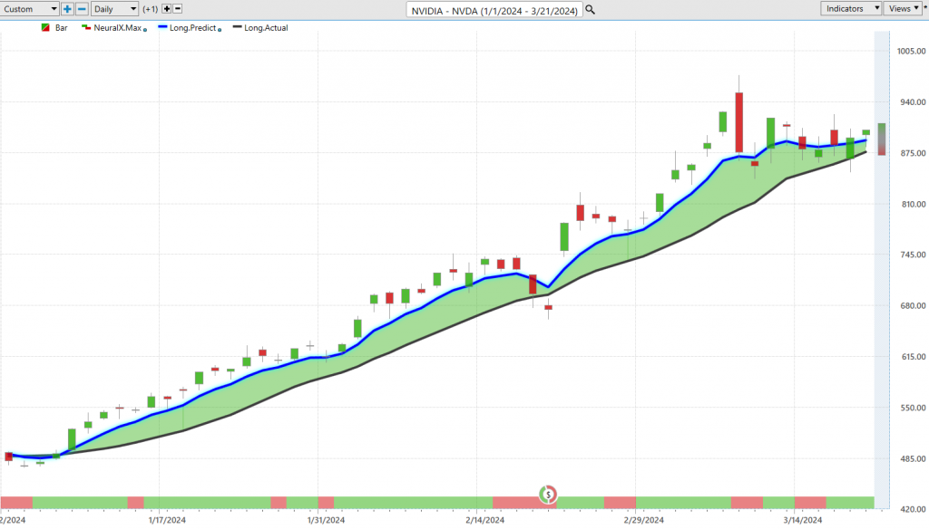
Task: Expand the Indicators dropdown
Action: (851, 8)
